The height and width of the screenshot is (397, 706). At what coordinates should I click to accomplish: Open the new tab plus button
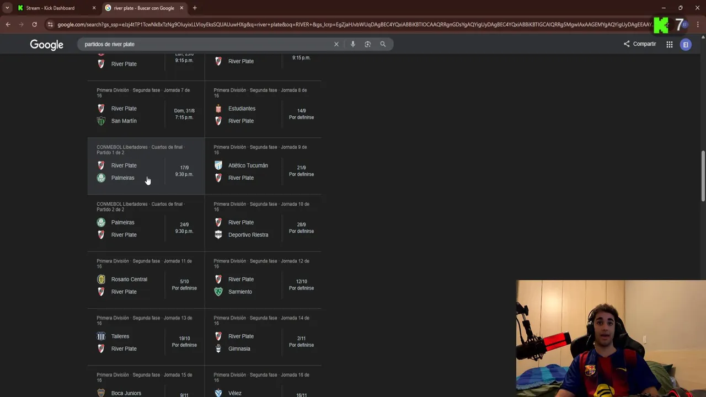tap(195, 8)
